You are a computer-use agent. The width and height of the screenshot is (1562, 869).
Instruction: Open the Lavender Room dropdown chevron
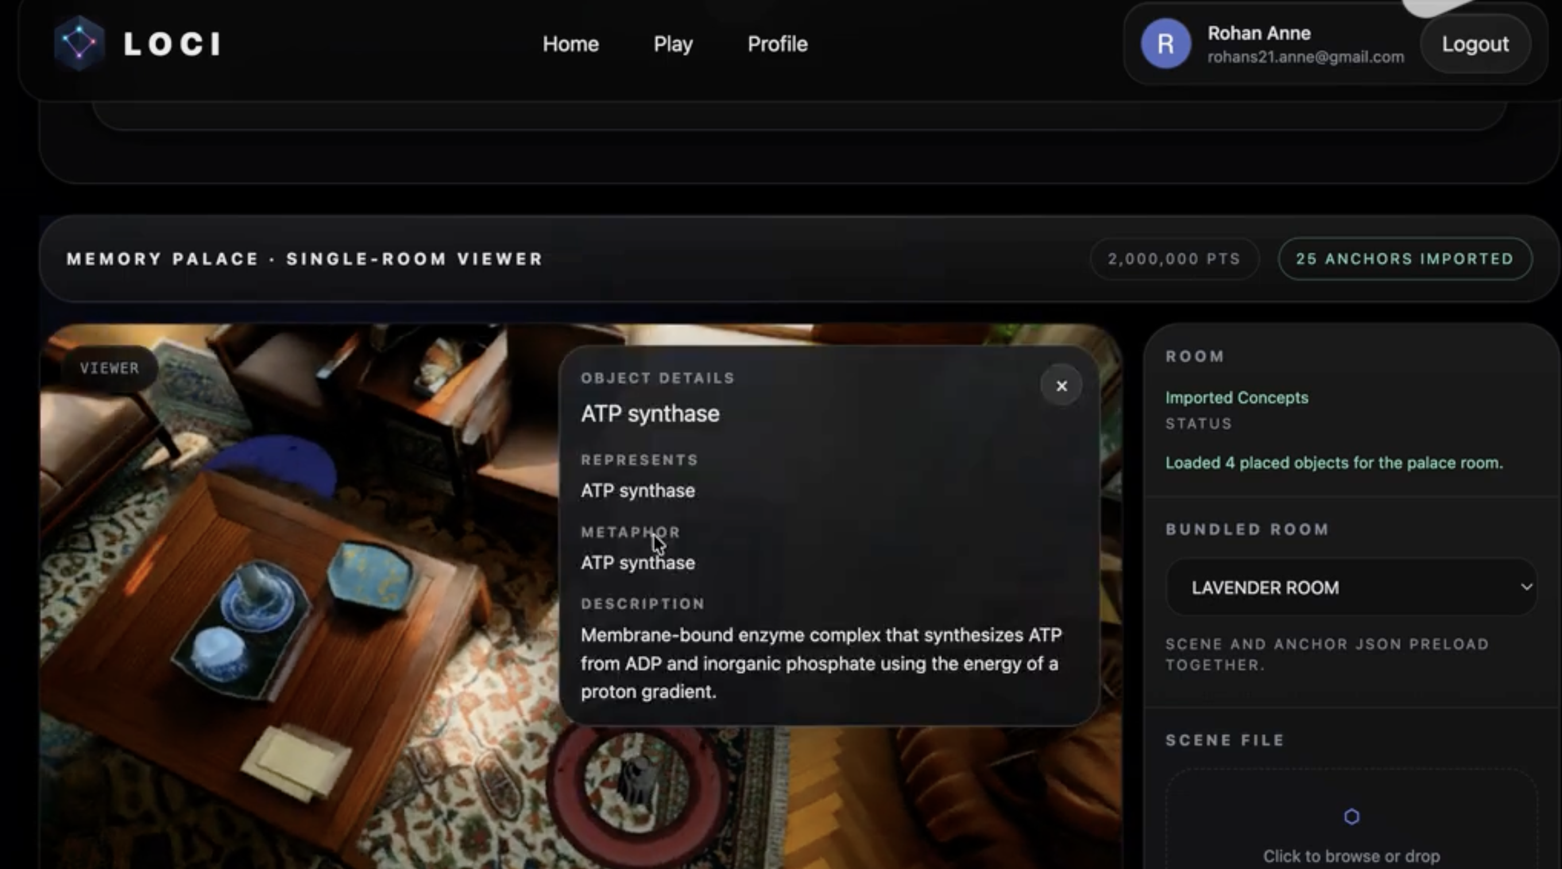(x=1526, y=587)
